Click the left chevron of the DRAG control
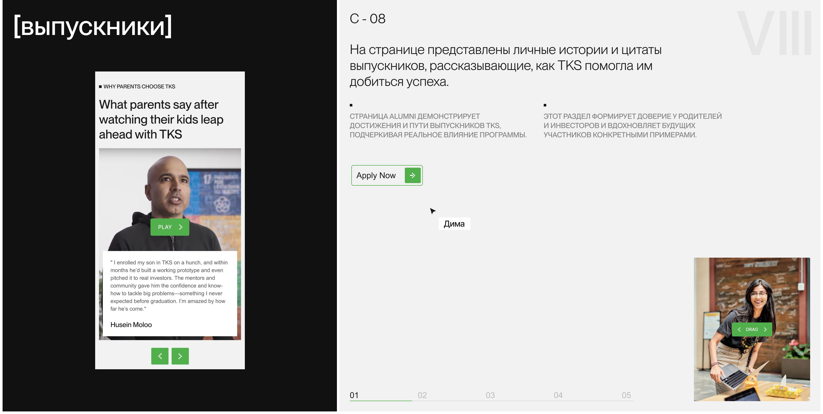 click(x=740, y=329)
